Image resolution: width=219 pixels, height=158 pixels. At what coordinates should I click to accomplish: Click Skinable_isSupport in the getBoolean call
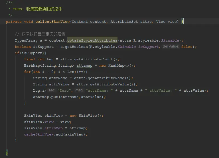click(x=138, y=47)
